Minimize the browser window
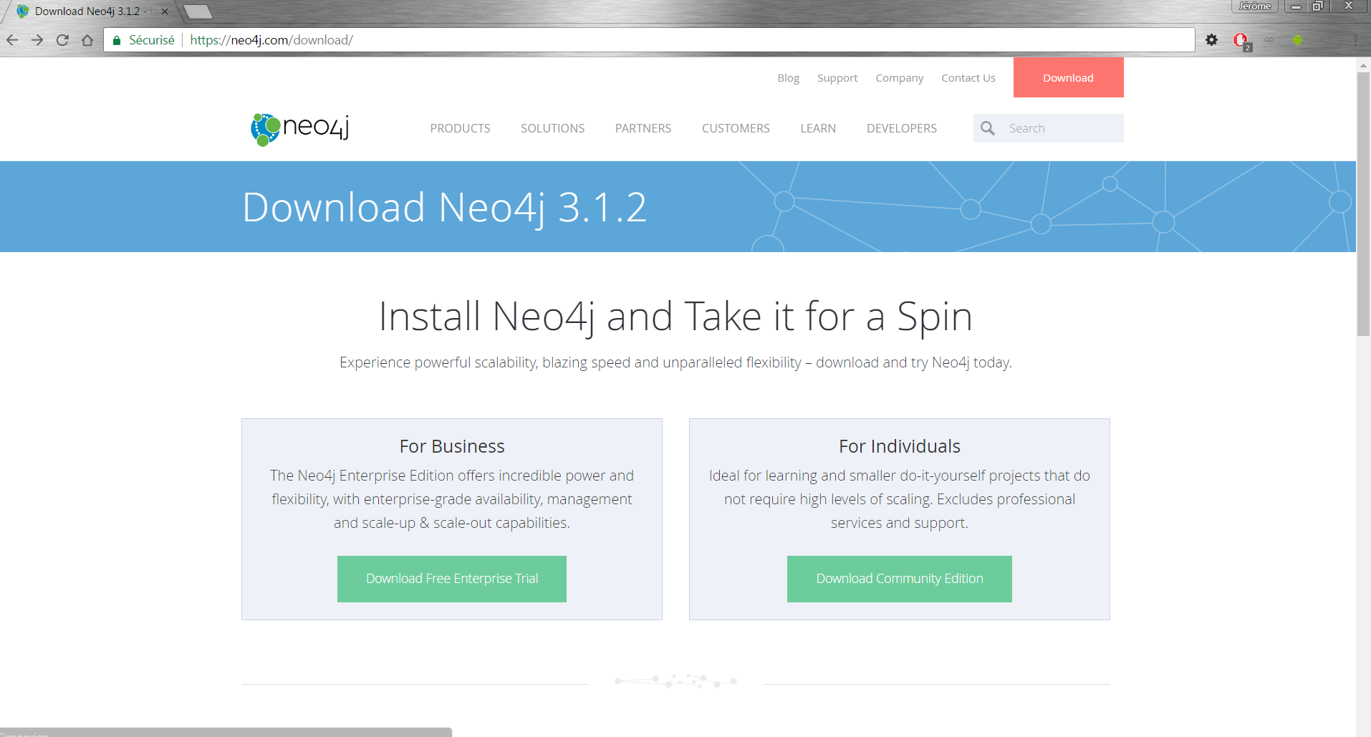The height and width of the screenshot is (737, 1371). click(1296, 6)
